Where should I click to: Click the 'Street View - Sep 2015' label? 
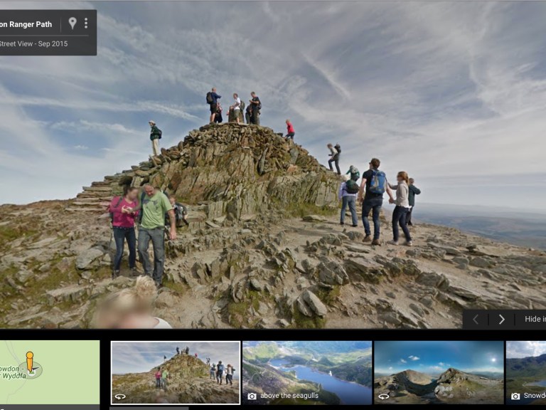click(x=34, y=43)
